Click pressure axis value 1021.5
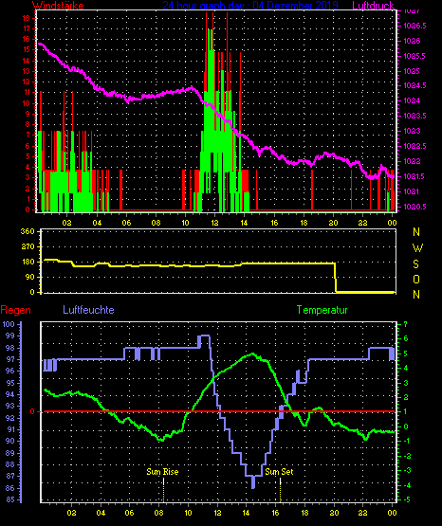This screenshot has width=442, height=526. [x=414, y=176]
